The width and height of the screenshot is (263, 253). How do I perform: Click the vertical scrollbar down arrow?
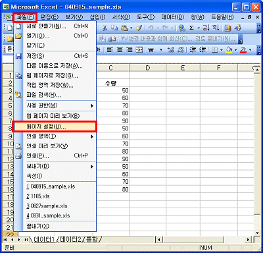[257, 233]
